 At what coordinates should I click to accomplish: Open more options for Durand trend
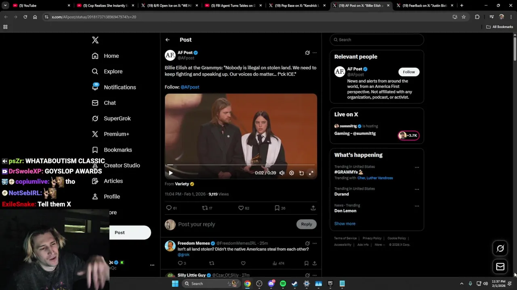coord(417,189)
